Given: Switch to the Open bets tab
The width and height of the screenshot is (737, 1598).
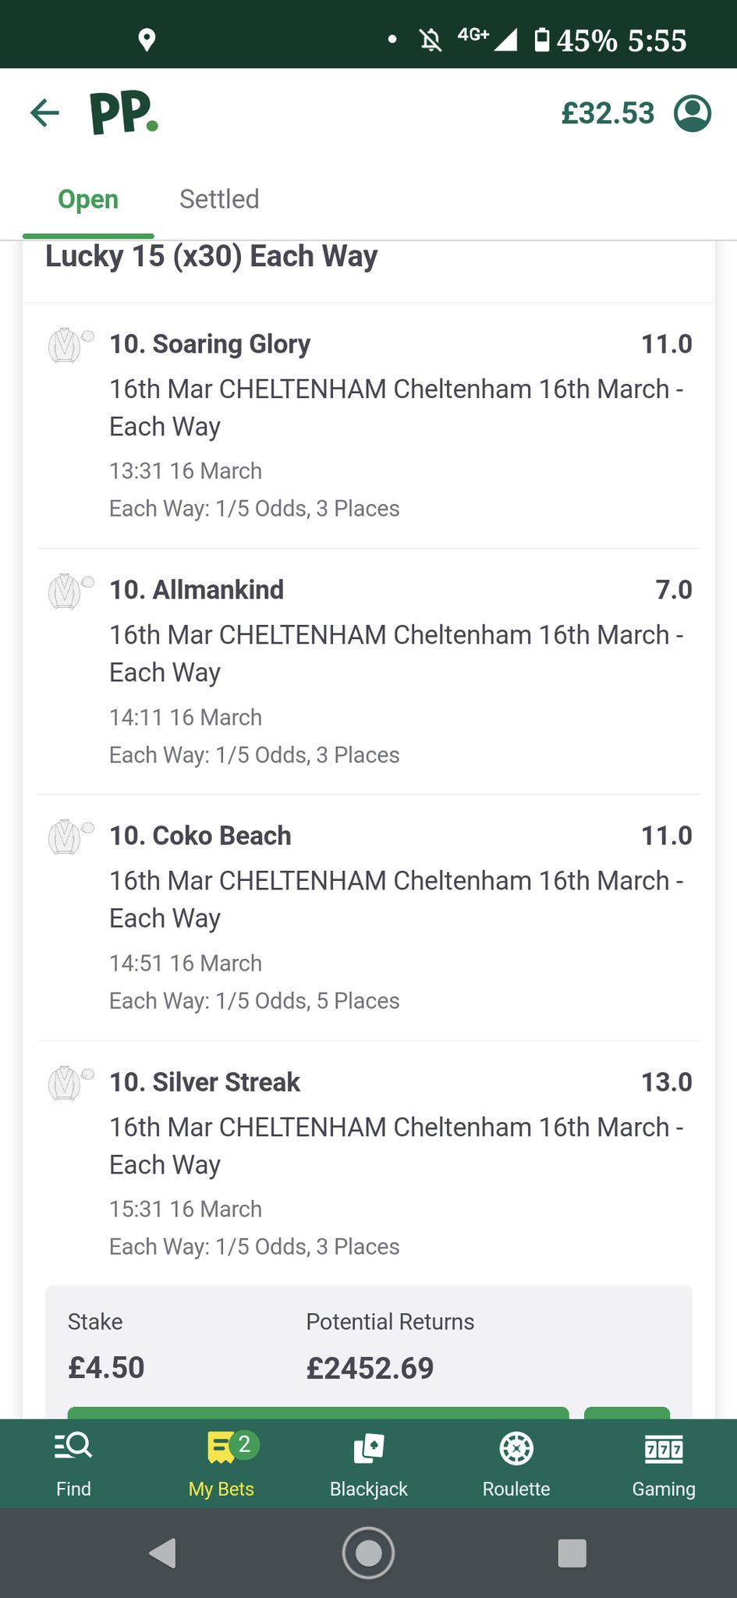Looking at the screenshot, I should point(88,200).
